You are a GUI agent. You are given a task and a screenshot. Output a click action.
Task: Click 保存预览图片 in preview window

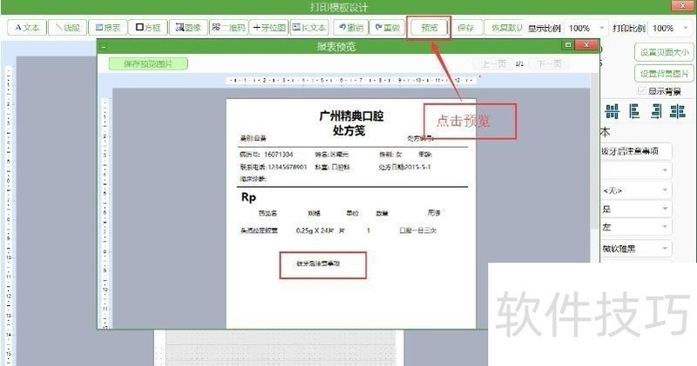click(x=148, y=63)
